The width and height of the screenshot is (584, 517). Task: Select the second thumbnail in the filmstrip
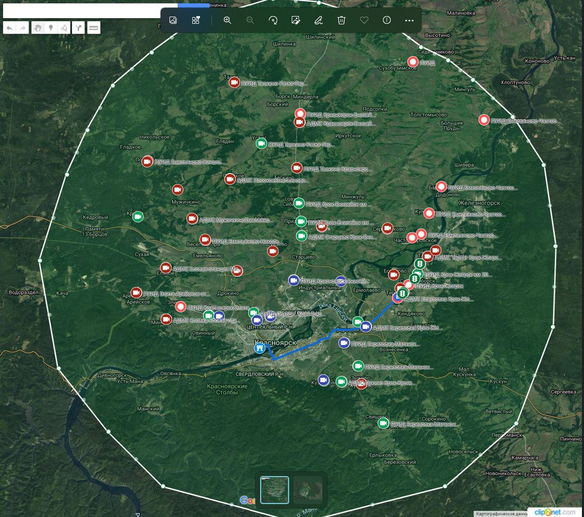(308, 490)
